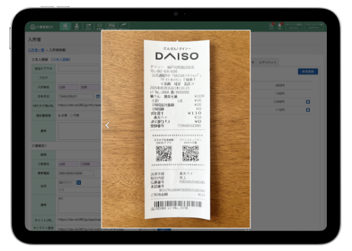Click the online visit button in the header
Image resolution: width=352 pixels, height=251 pixels.
pos(294,26)
